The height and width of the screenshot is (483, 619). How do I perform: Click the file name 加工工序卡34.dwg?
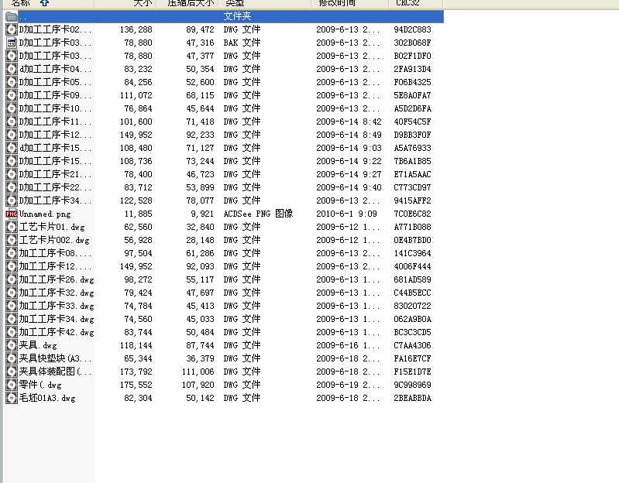pyautogui.click(x=57, y=319)
